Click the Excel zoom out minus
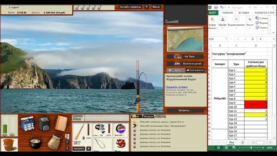 pos(239,148)
